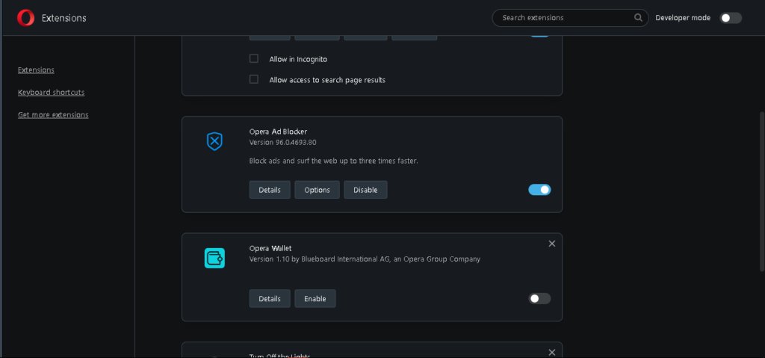Image resolution: width=765 pixels, height=358 pixels.
Task: Remove Turn Off the Lights extension with X
Action: coord(552,352)
